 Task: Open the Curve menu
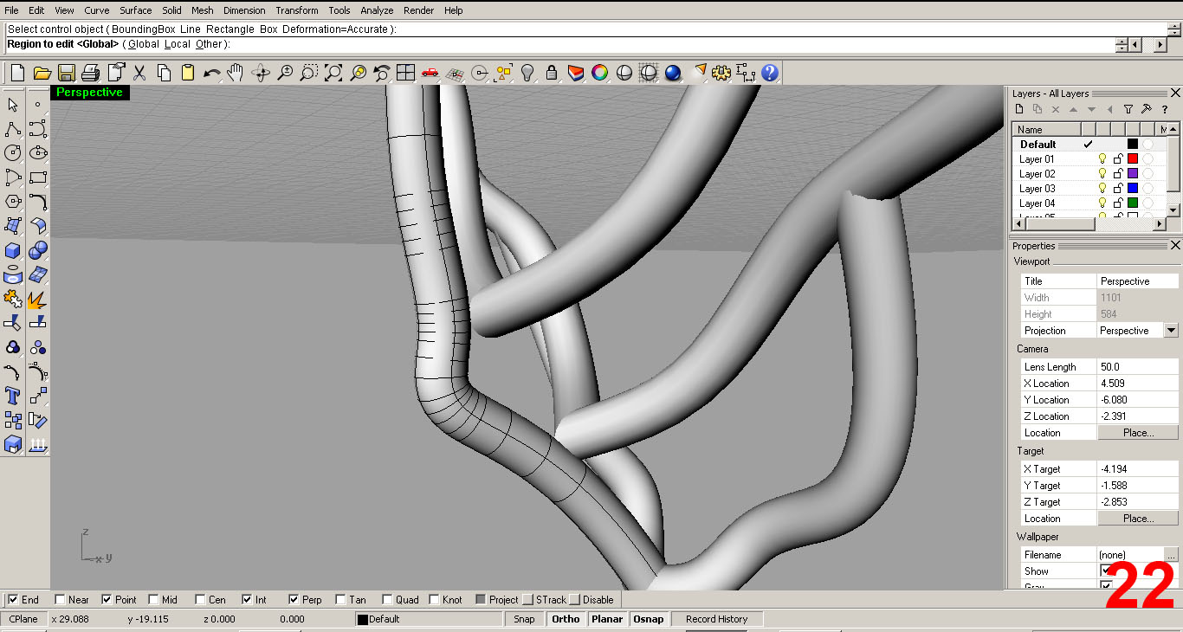(x=96, y=10)
